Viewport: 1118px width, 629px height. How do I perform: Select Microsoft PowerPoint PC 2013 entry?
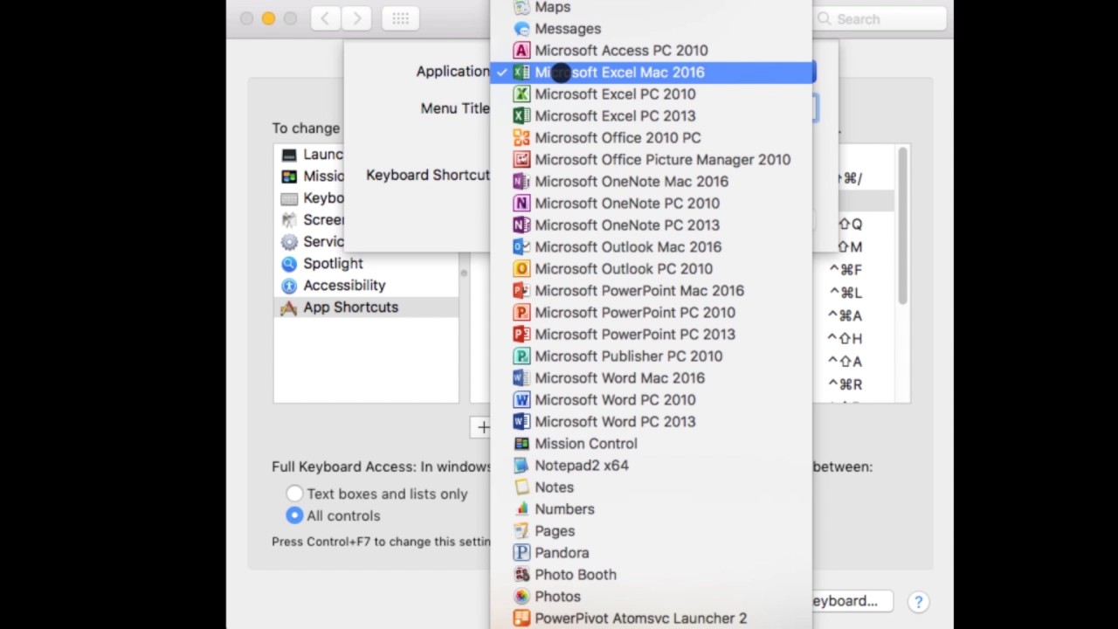(x=652, y=335)
